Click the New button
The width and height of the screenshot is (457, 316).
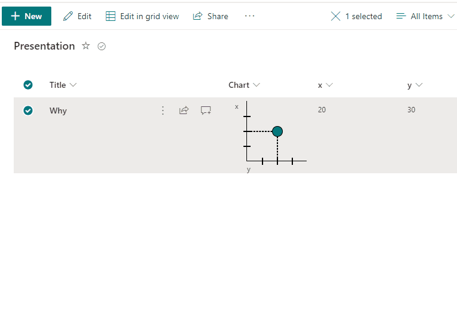tap(26, 16)
